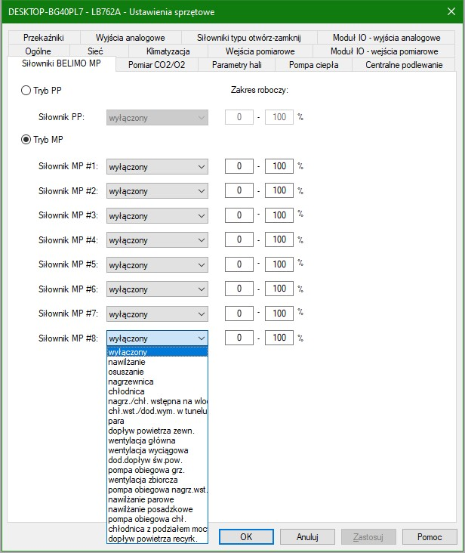Choose 'pompa obiegowa chł.' option
The image size is (465, 553).
[x=157, y=519]
